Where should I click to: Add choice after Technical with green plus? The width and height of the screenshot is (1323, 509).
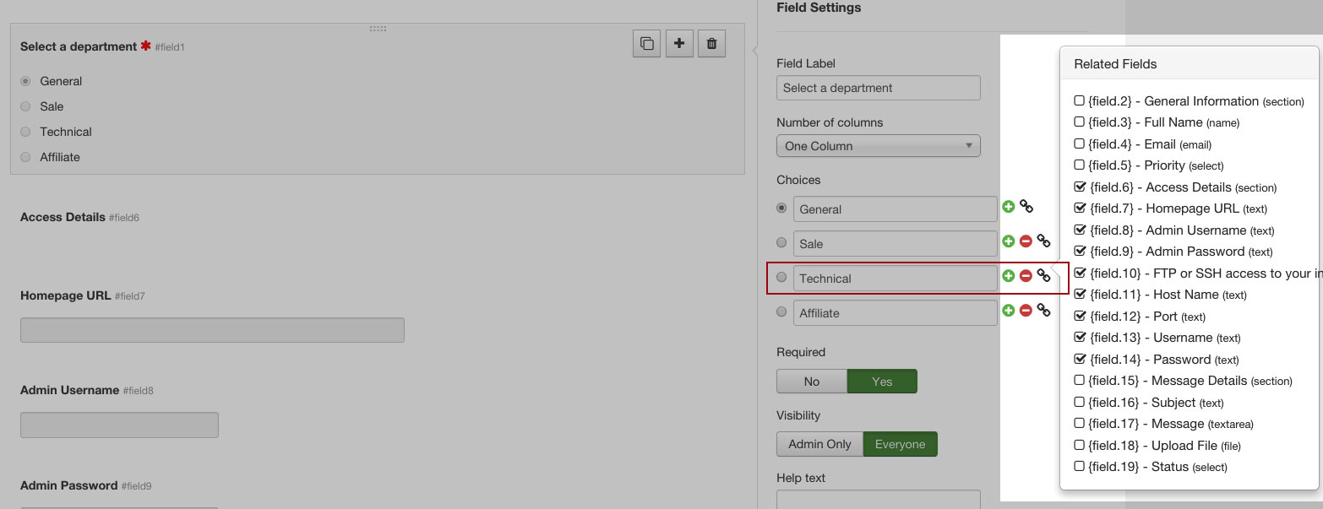click(x=1008, y=276)
